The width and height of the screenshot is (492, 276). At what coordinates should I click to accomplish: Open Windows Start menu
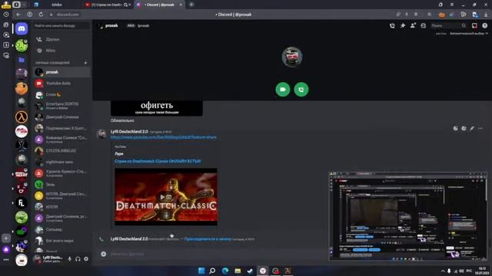201,271
